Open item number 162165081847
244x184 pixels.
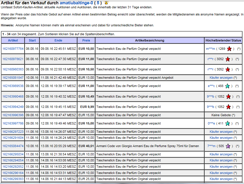pyautogui.click(x=13, y=78)
